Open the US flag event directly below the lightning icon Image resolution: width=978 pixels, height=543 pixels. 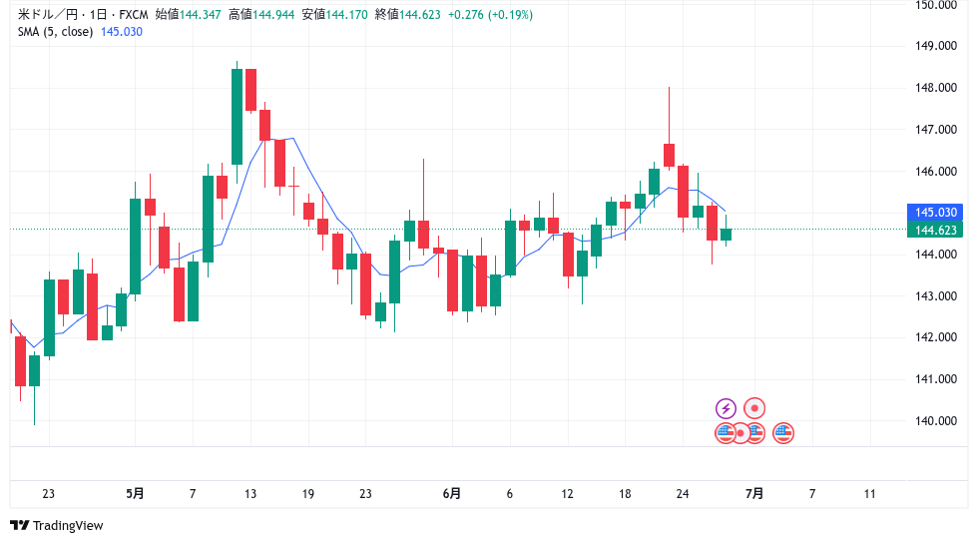(725, 432)
